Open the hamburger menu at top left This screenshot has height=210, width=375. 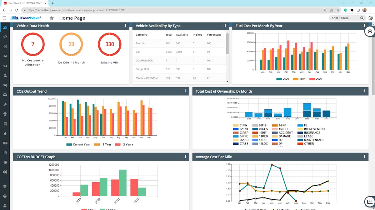(x=4, y=18)
